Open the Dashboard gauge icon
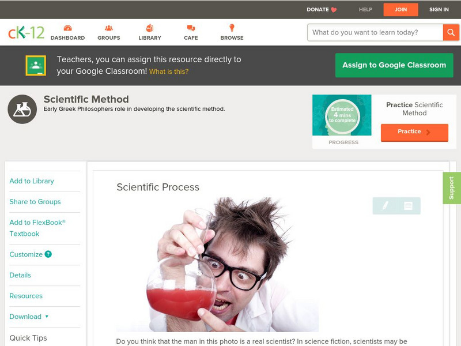The width and height of the screenshot is (461, 346). [67, 28]
